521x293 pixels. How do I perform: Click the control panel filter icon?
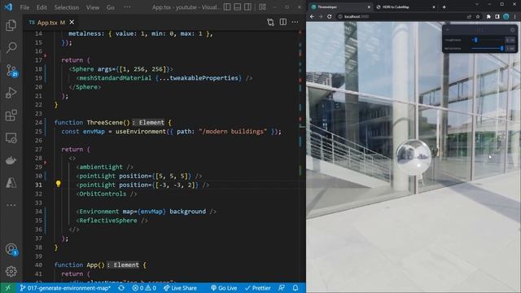(x=512, y=30)
